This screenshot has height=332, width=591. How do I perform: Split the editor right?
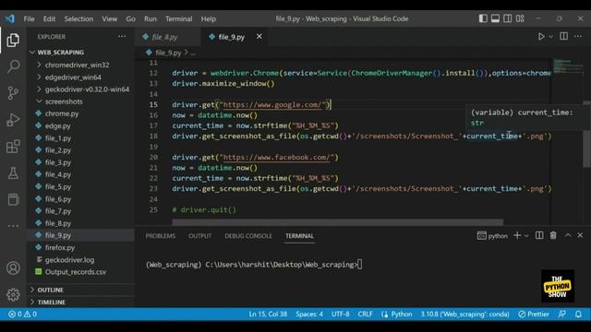[x=564, y=36]
